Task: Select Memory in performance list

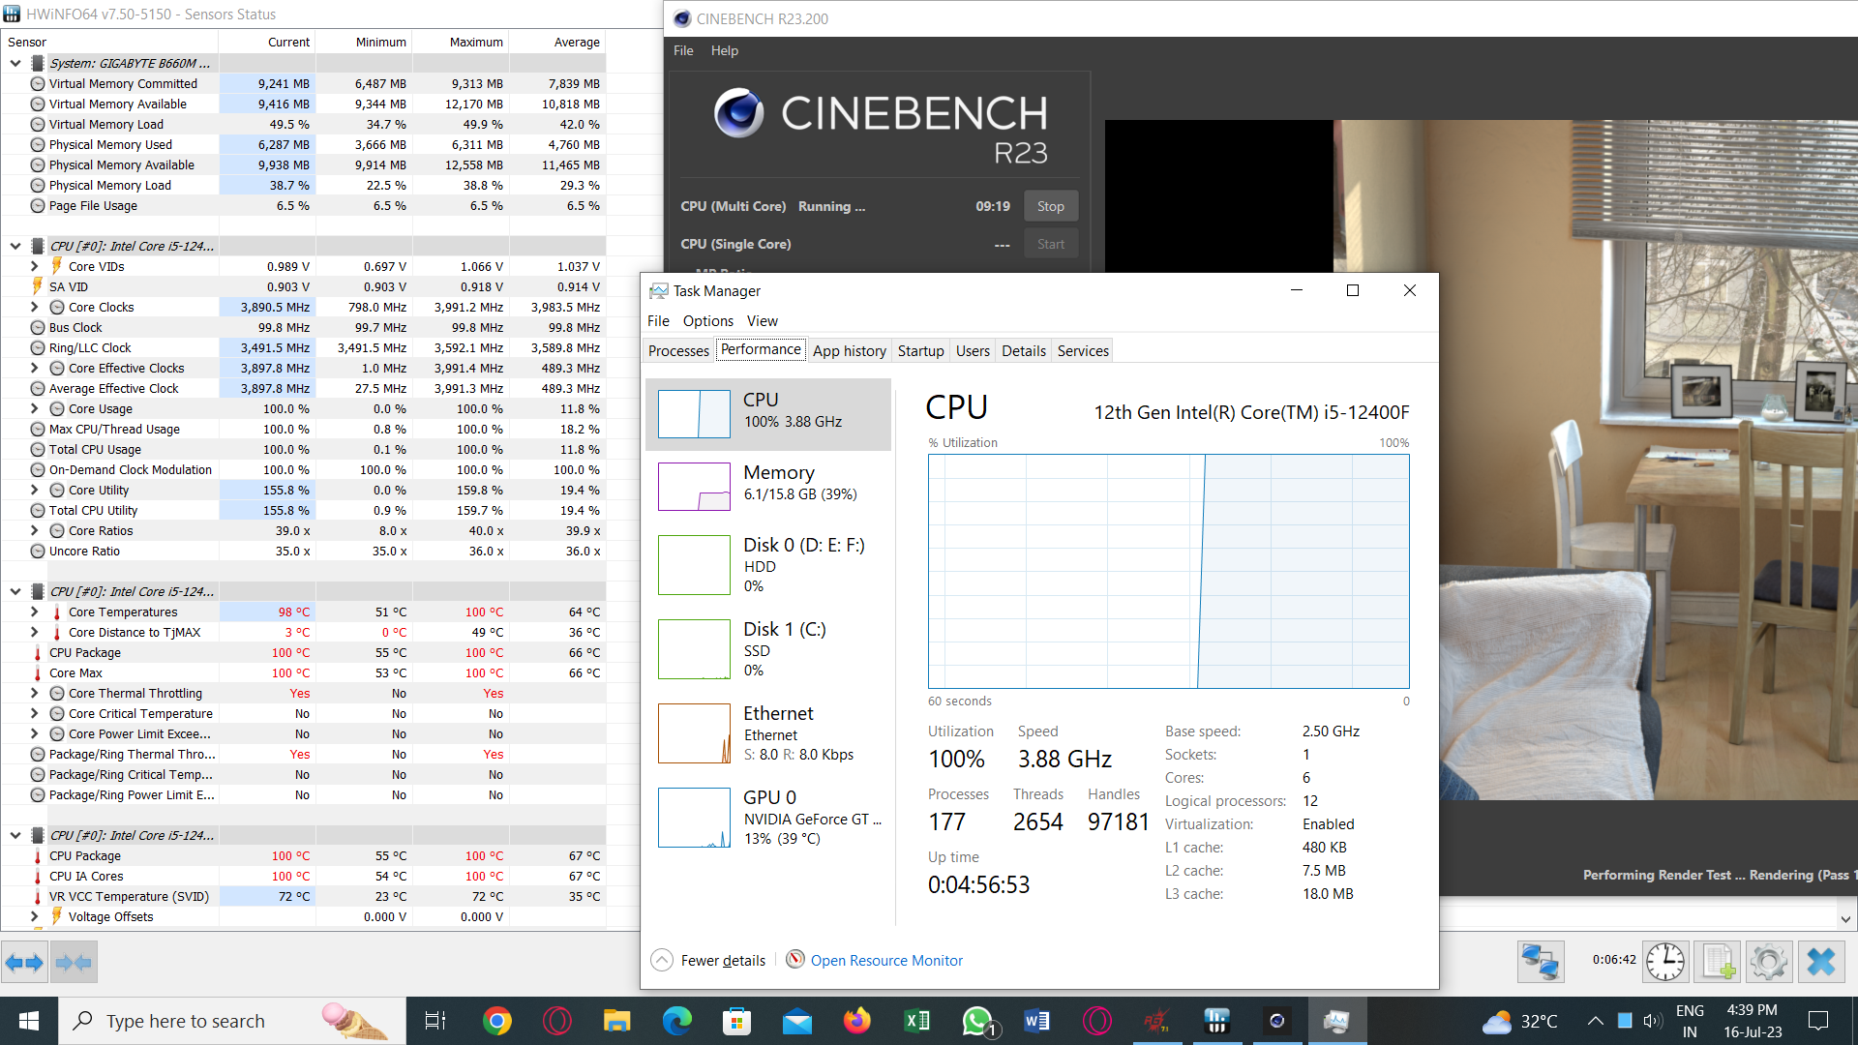Action: (x=768, y=486)
